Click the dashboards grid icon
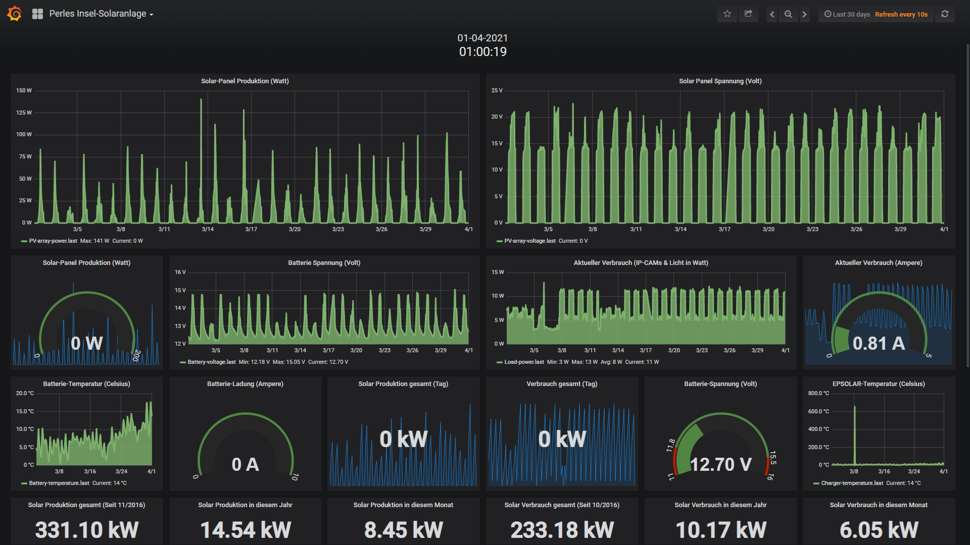Screen dimensions: 970x545 click(x=37, y=14)
